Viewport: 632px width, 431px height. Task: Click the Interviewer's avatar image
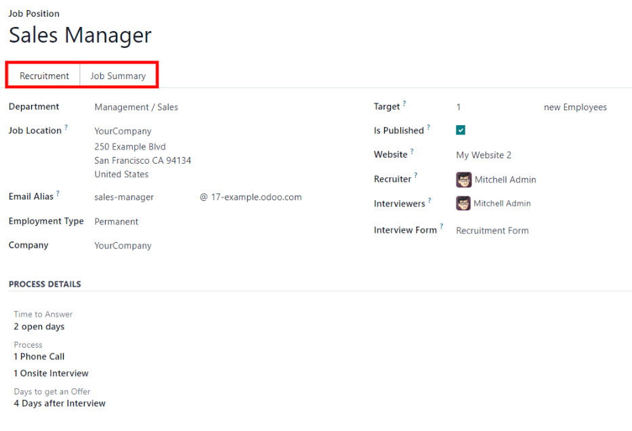463,203
